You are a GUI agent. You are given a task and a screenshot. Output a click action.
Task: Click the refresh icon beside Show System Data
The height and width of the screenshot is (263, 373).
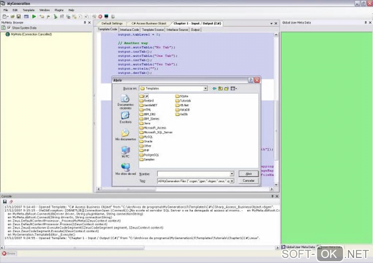tap(3, 28)
